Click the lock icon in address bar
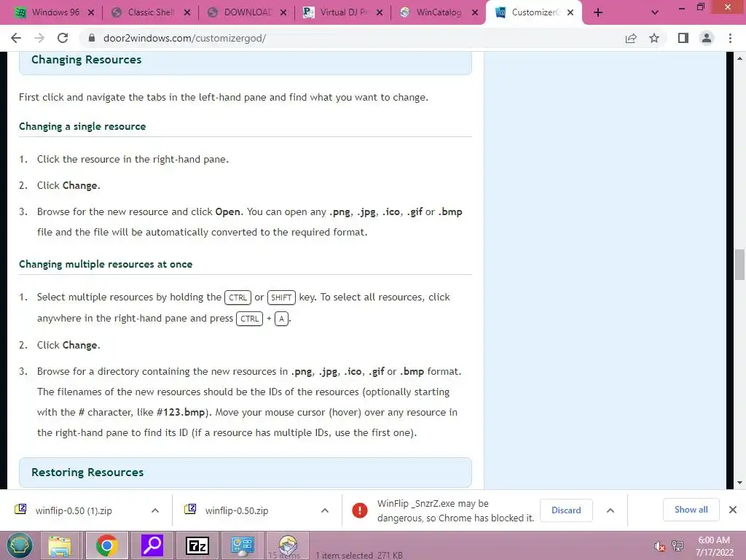Image resolution: width=746 pixels, height=560 pixels. tap(92, 38)
